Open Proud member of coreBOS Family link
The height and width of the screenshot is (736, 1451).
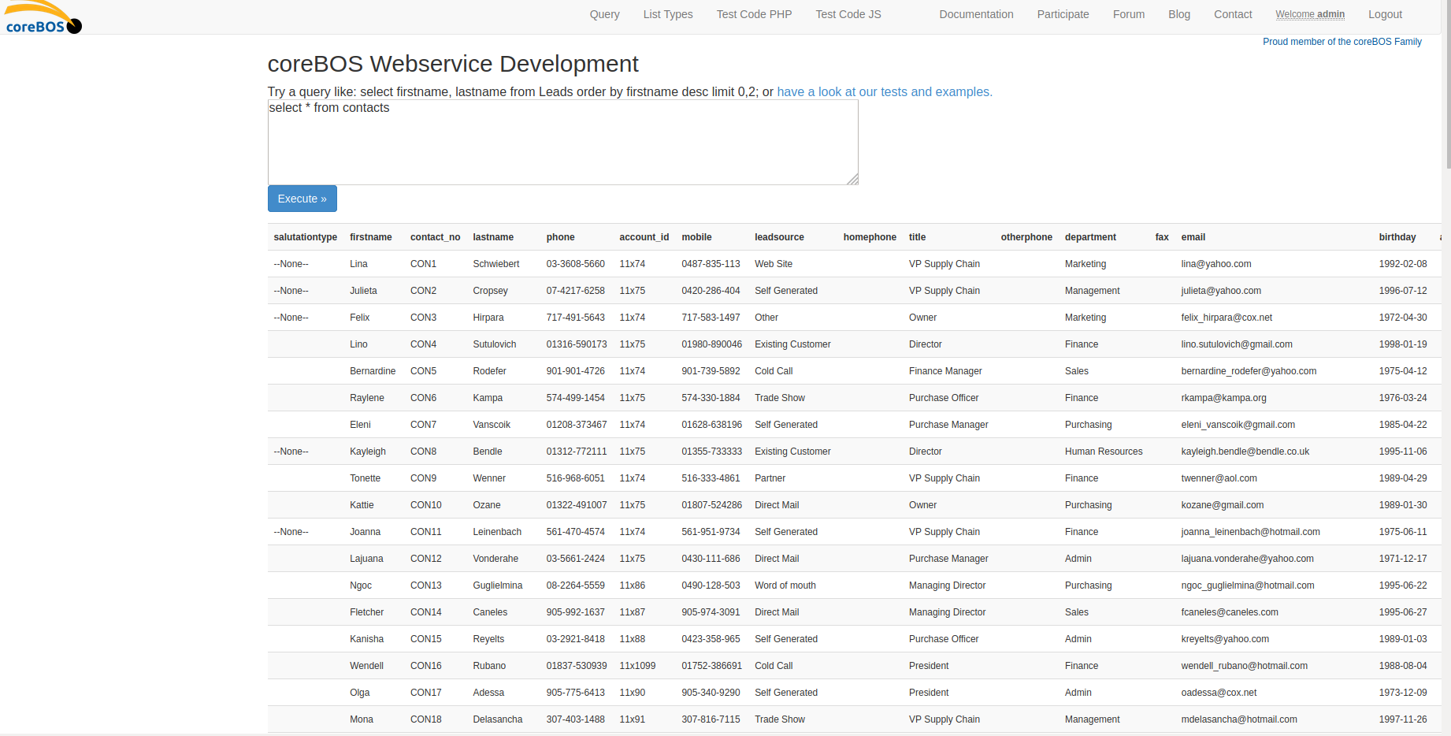point(1342,42)
